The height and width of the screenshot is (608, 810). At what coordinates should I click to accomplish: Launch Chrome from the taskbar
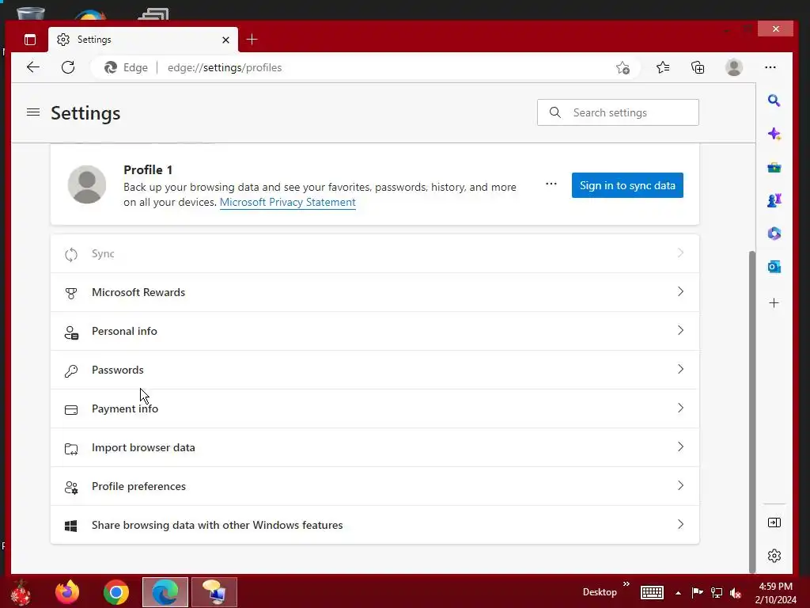(115, 592)
